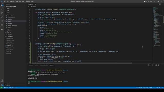Open the Docker view in activity bar
Screen dimensions: 164x92
click(2, 29)
